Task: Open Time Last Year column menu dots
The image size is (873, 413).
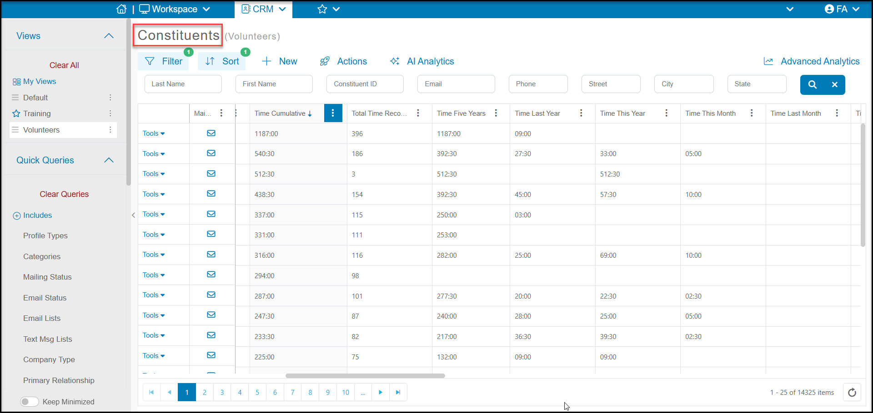Action: (581, 113)
